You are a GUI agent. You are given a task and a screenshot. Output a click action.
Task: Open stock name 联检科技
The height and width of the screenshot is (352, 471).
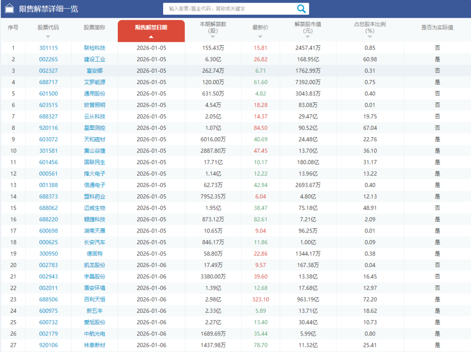(95, 48)
